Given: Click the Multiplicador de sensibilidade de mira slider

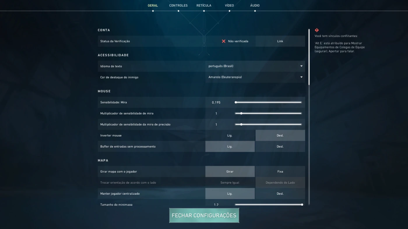Looking at the screenshot, I should coord(268,113).
